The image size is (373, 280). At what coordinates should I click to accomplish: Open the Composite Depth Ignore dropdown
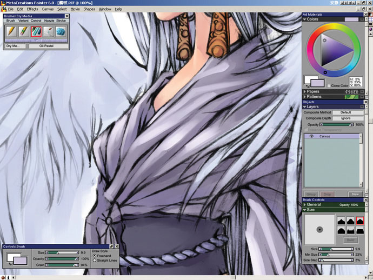point(348,118)
